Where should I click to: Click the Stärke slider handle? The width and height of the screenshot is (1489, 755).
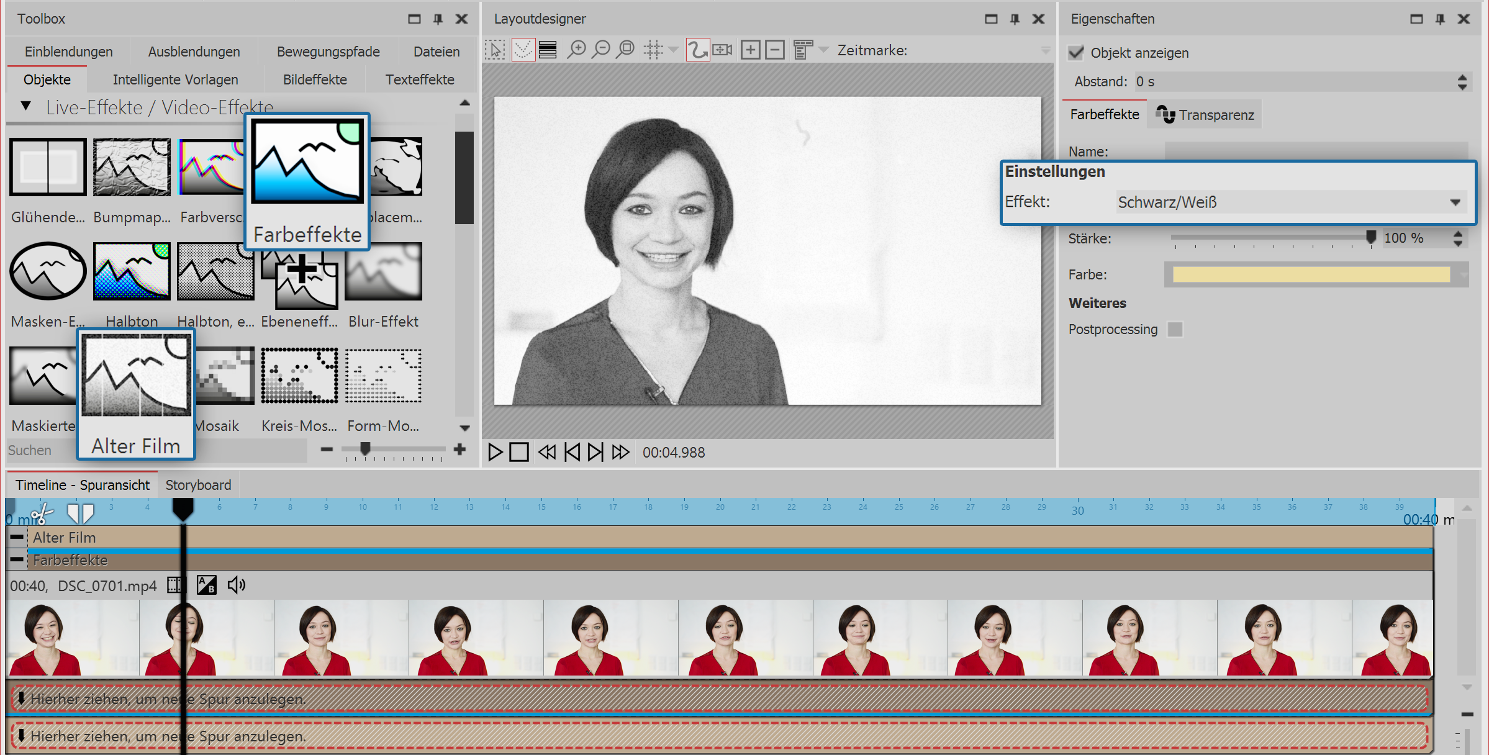(1371, 237)
